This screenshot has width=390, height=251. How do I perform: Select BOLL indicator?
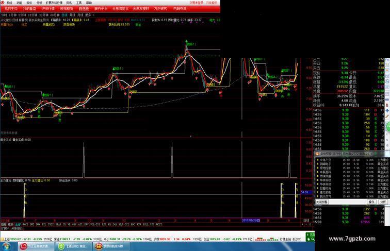pos(145,224)
